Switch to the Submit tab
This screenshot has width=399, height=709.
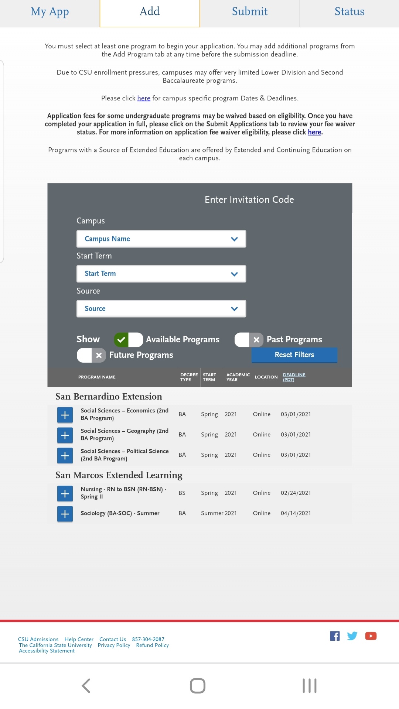250,12
